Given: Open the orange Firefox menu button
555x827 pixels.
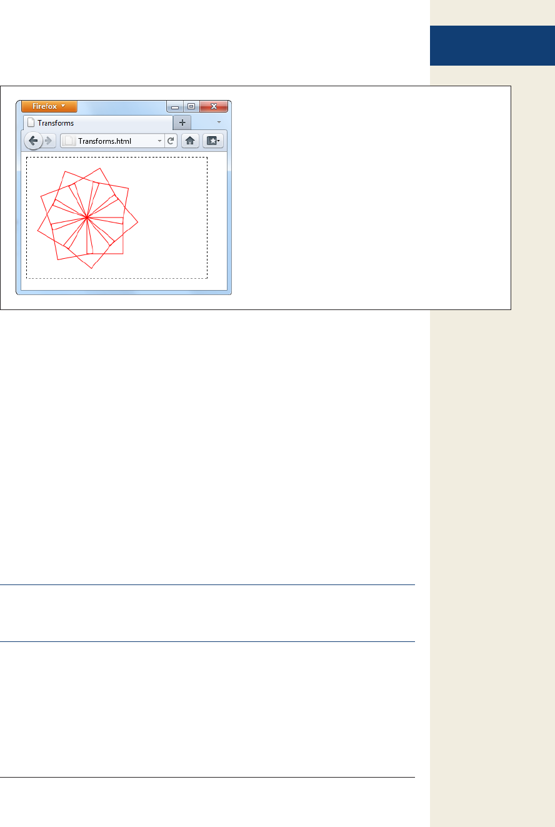Looking at the screenshot, I should click(49, 106).
